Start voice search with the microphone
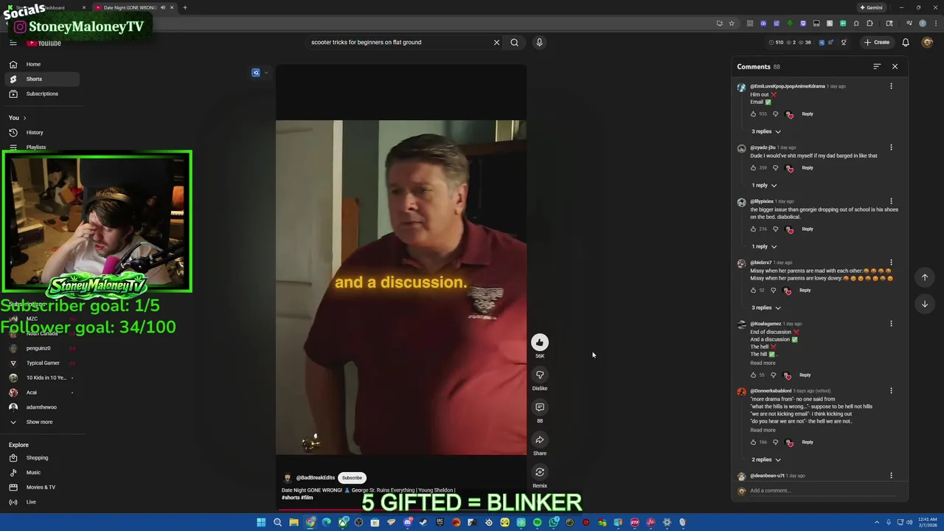Screen dimensions: 944x531 [x=539, y=42]
